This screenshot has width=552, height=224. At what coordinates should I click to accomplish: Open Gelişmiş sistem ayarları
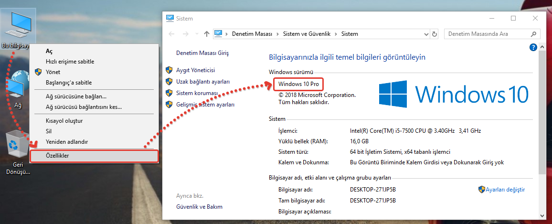pyautogui.click(x=205, y=104)
